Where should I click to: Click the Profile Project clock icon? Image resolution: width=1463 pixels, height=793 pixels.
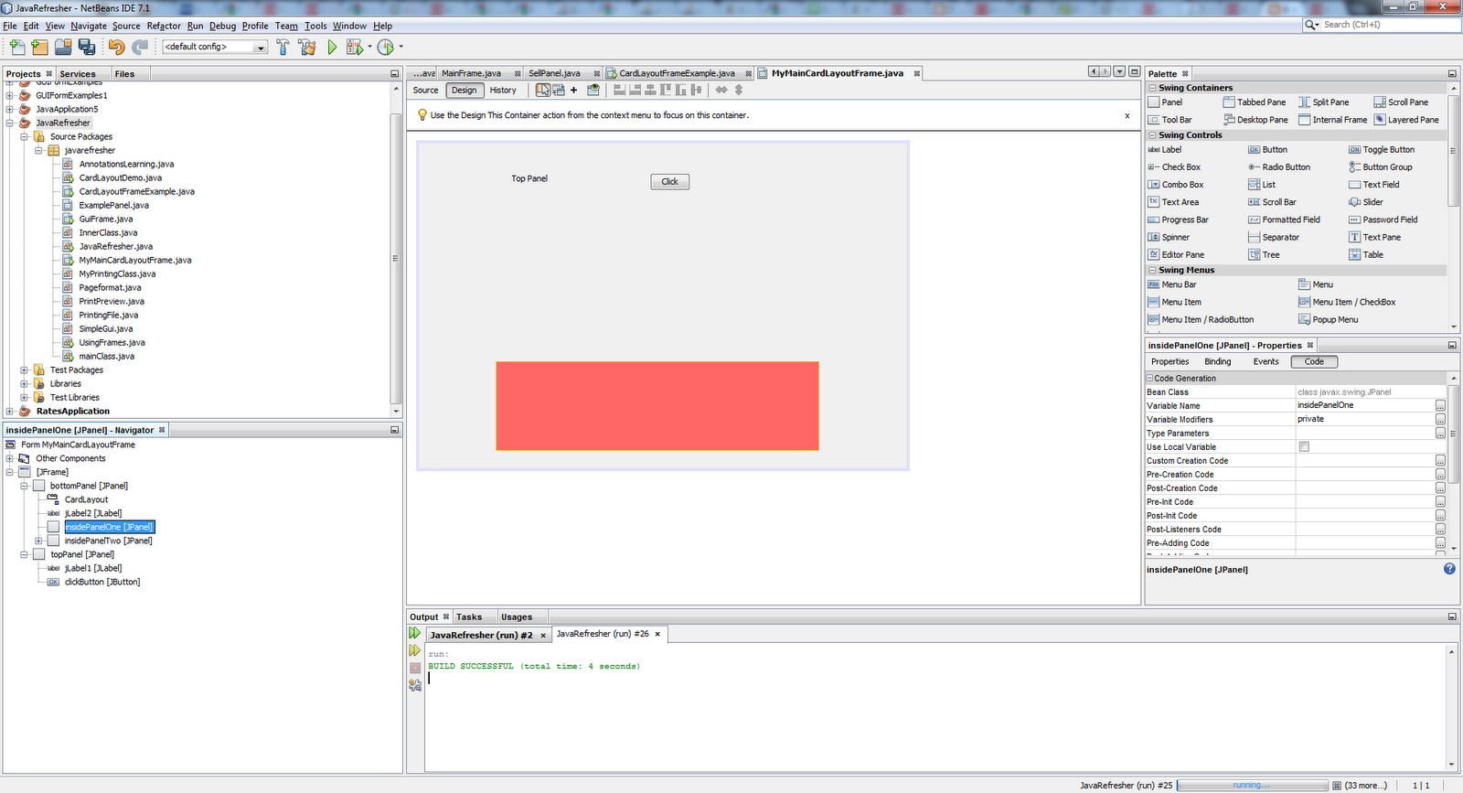pos(386,47)
